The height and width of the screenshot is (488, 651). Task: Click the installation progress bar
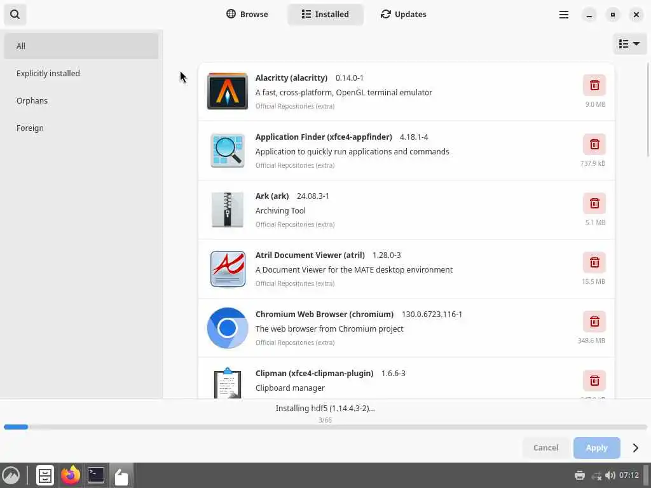pos(325,427)
